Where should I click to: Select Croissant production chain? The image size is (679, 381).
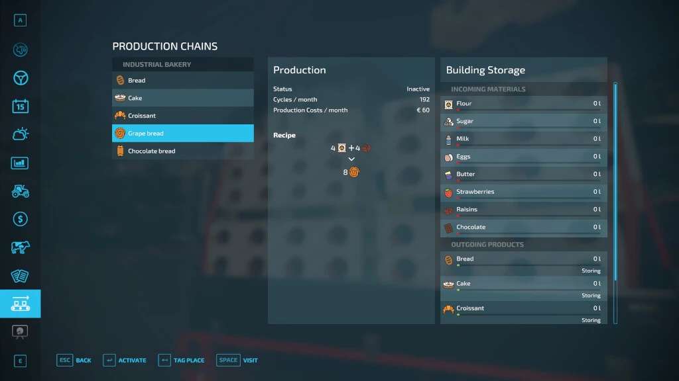183,116
